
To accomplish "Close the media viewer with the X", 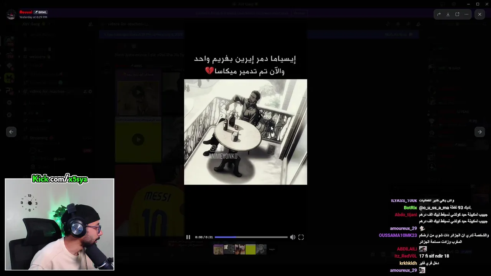I will (479, 14).
